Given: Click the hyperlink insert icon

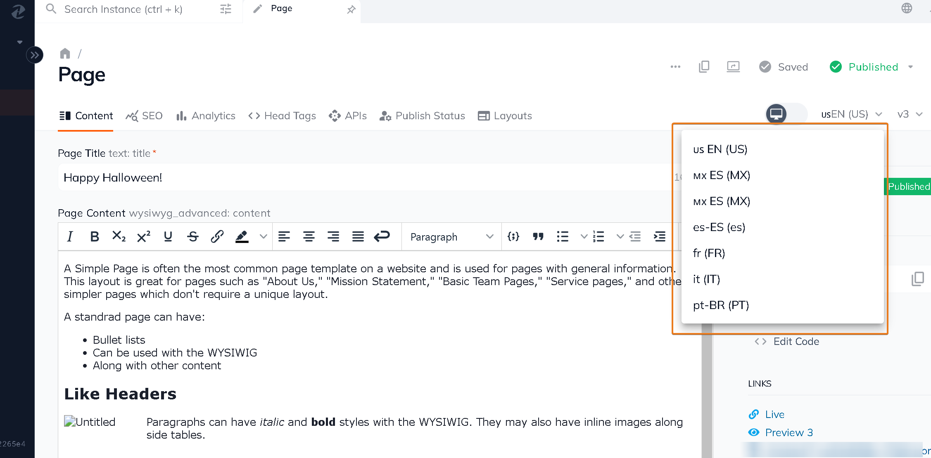Looking at the screenshot, I should pyautogui.click(x=217, y=237).
